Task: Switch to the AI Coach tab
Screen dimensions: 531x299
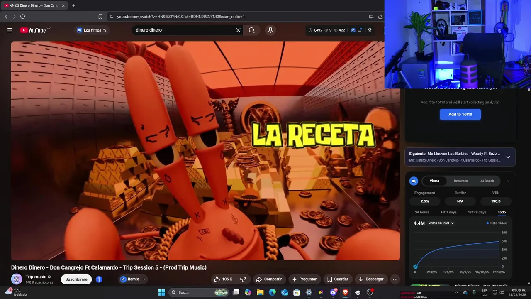Action: tap(487, 181)
